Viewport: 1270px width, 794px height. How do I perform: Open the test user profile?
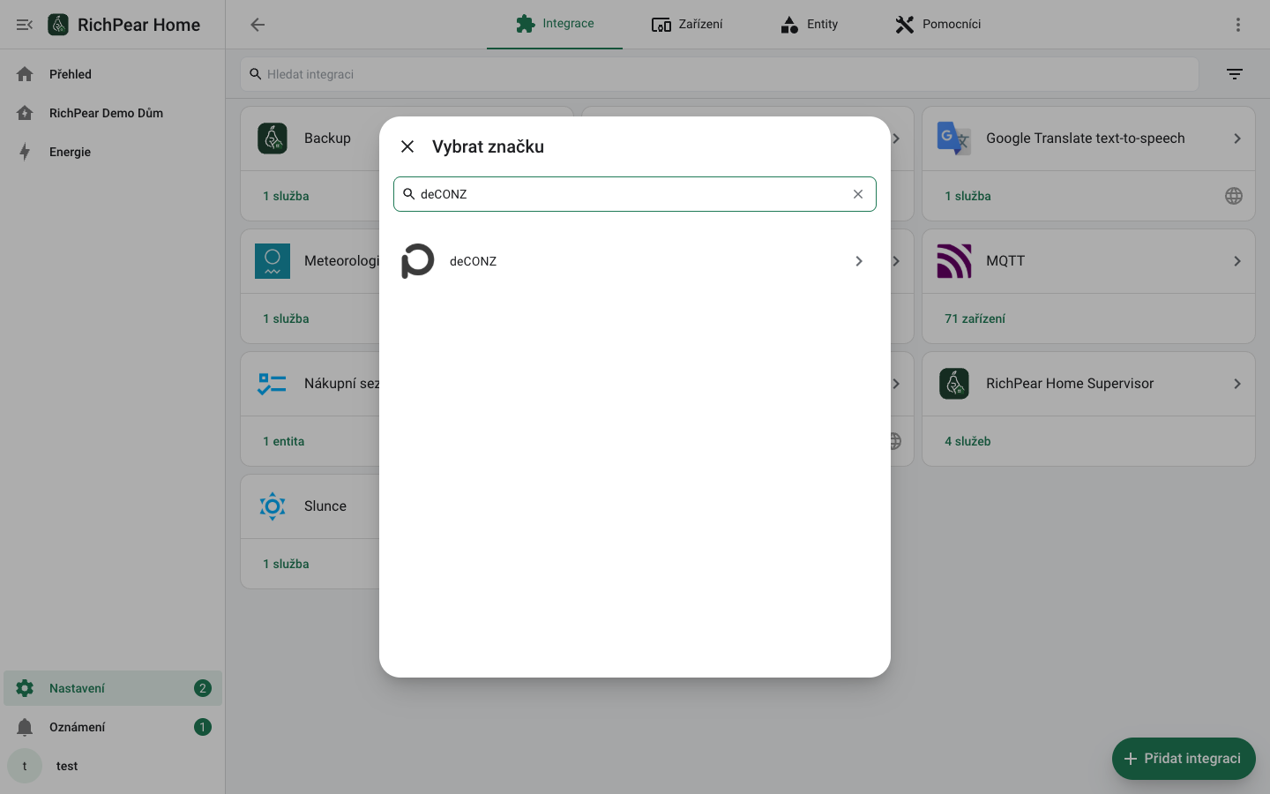pyautogui.click(x=113, y=766)
